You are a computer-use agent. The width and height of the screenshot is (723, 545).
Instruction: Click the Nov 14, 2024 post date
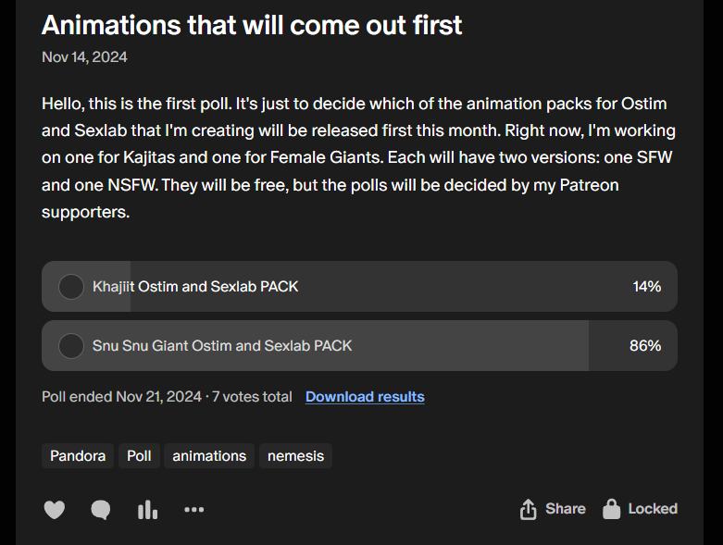(x=84, y=57)
